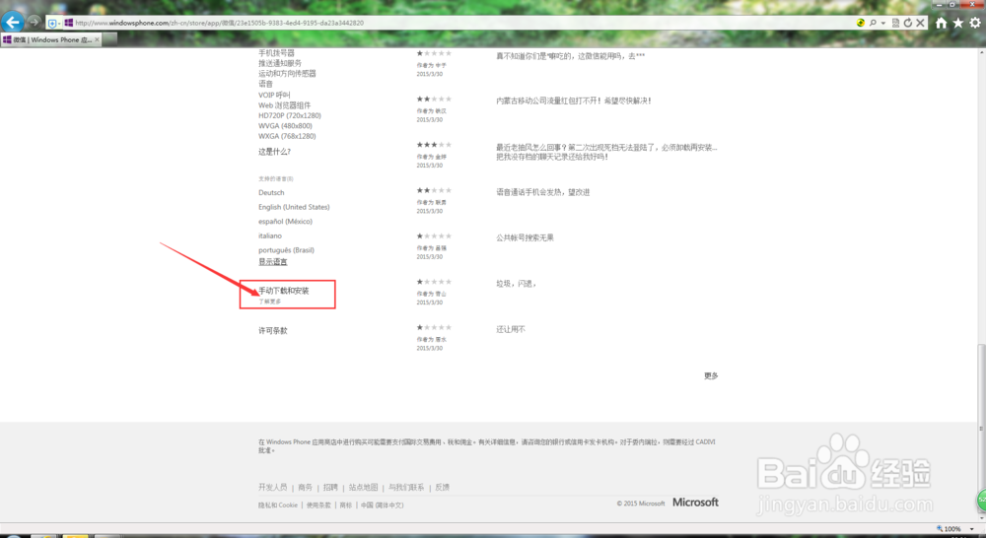The height and width of the screenshot is (538, 986).
Task: Click the © 2015 Microsoft copyright text
Action: [640, 504]
